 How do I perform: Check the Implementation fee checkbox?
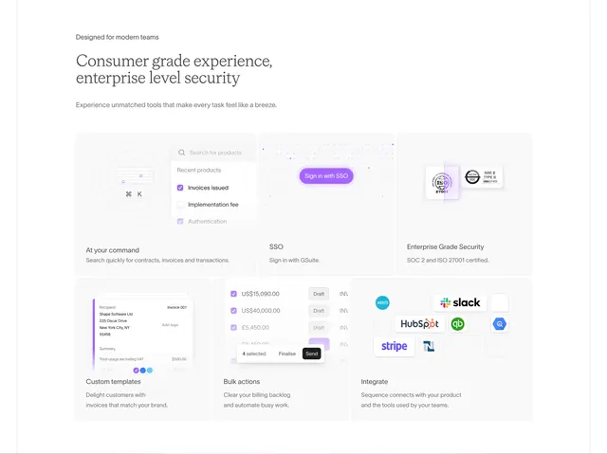click(x=180, y=205)
